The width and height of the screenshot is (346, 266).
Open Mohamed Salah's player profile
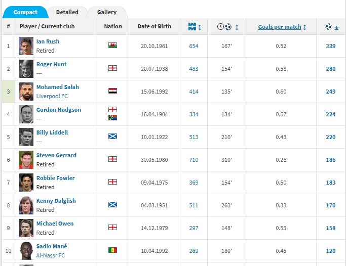57,87
